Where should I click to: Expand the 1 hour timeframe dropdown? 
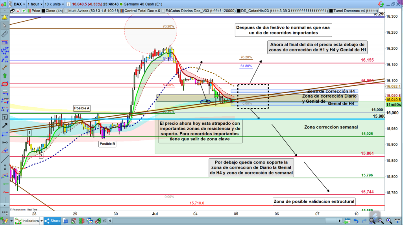point(35,4)
